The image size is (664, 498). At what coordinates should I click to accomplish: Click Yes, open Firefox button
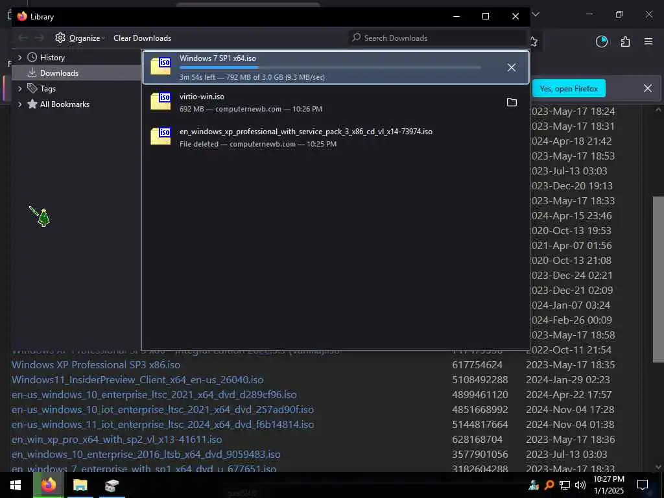tap(569, 88)
